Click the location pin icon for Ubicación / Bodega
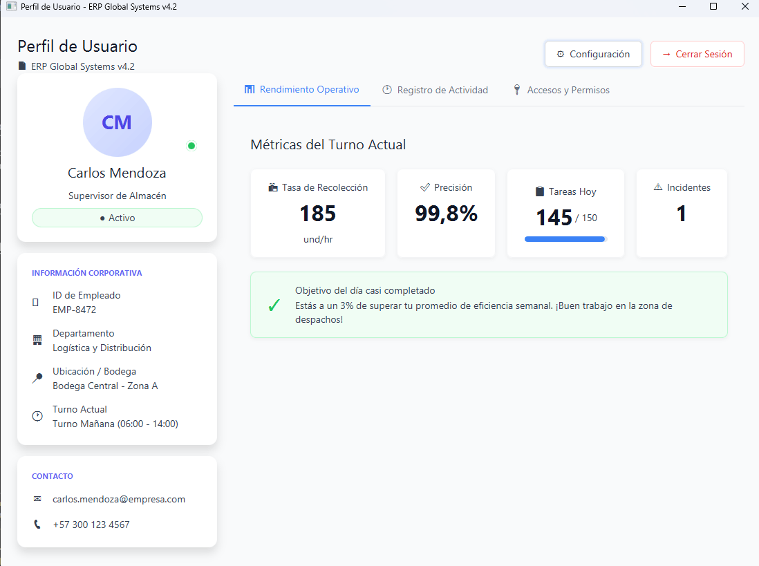Image resolution: width=759 pixels, height=566 pixels. [x=37, y=378]
